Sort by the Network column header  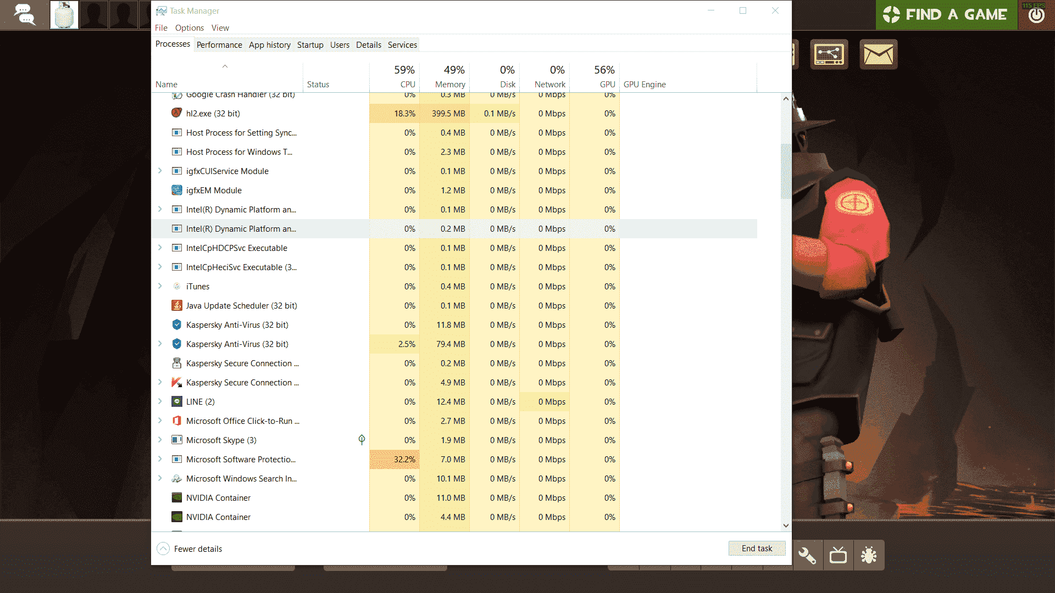click(545, 77)
